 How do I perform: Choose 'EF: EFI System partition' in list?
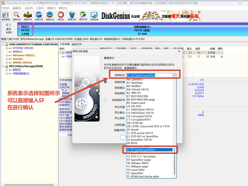click(x=149, y=150)
